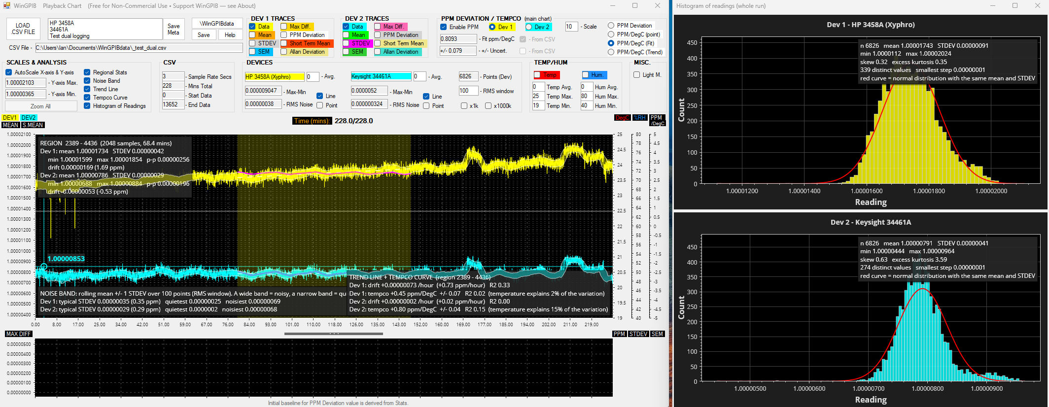
Task: Click the Zoom All button
Action: tap(41, 106)
